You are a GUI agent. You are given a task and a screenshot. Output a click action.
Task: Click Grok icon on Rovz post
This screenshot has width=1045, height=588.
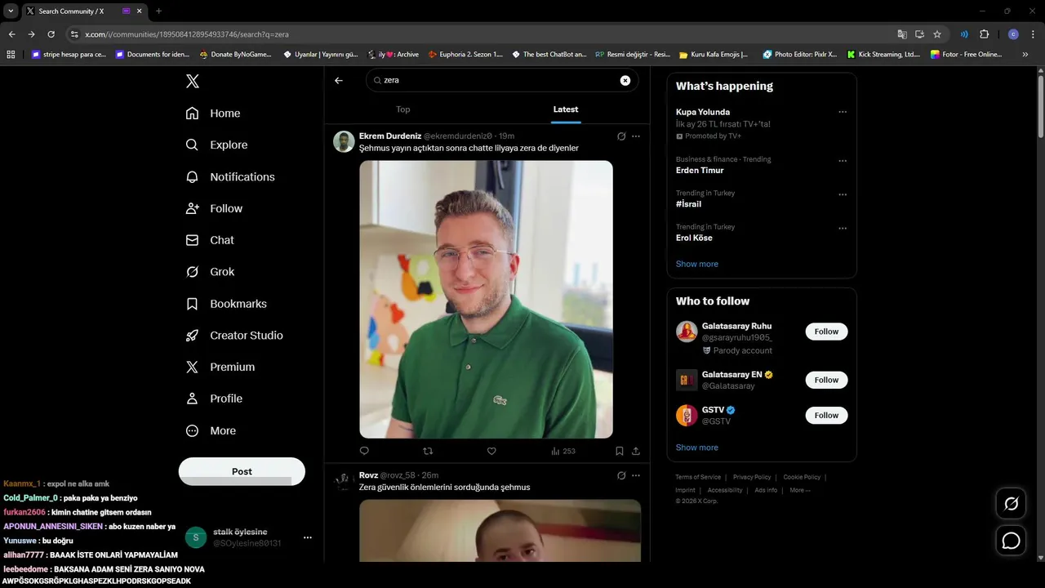[x=621, y=475]
